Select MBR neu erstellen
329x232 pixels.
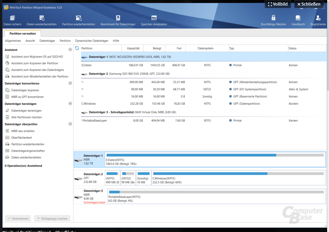point(20,131)
